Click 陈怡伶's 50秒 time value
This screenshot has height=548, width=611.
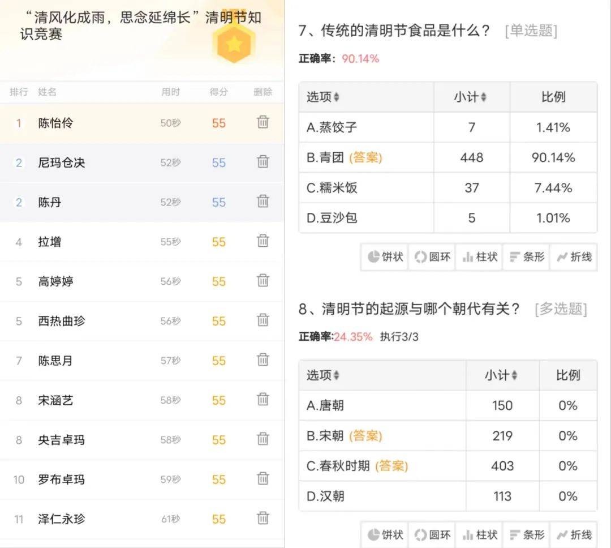(171, 123)
